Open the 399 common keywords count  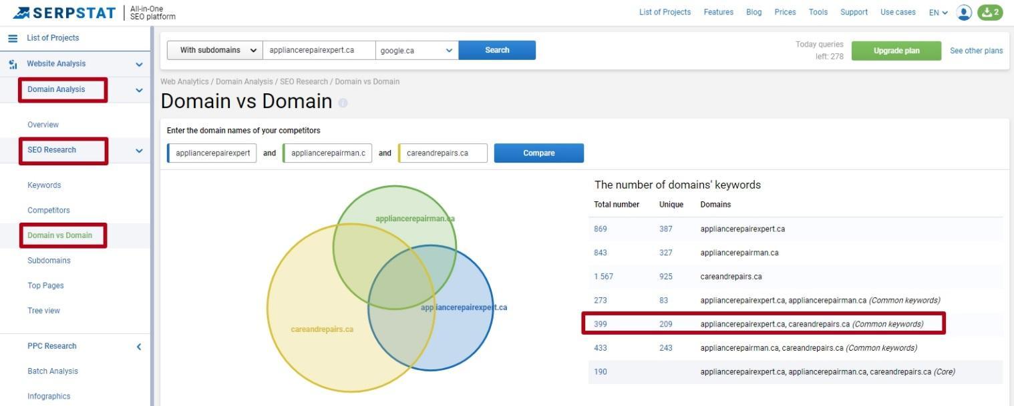coord(601,324)
